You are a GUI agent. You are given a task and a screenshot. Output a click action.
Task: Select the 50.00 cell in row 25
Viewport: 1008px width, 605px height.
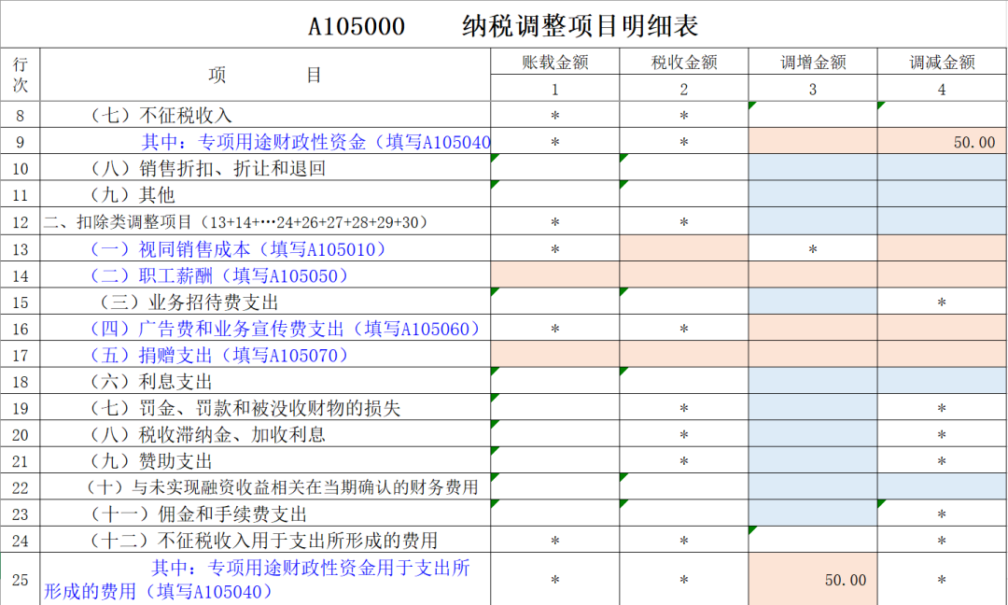[x=813, y=580]
